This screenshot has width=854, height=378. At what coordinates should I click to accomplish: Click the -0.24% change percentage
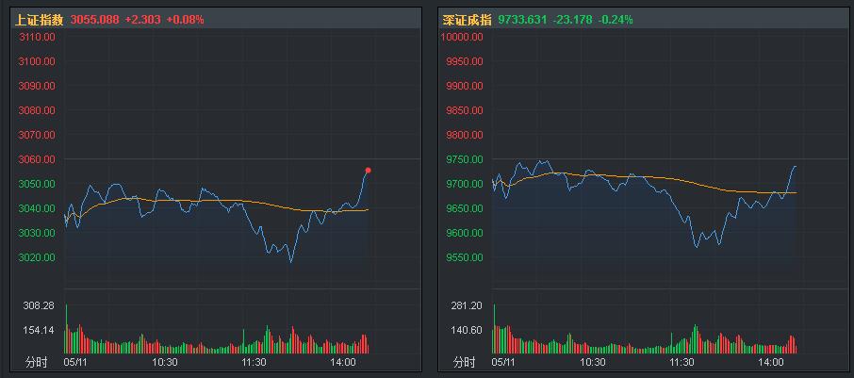[616, 20]
